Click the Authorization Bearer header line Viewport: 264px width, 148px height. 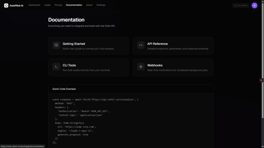pos(83,111)
